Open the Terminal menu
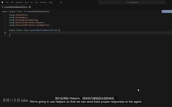The image size is (172, 107). click(43, 2)
